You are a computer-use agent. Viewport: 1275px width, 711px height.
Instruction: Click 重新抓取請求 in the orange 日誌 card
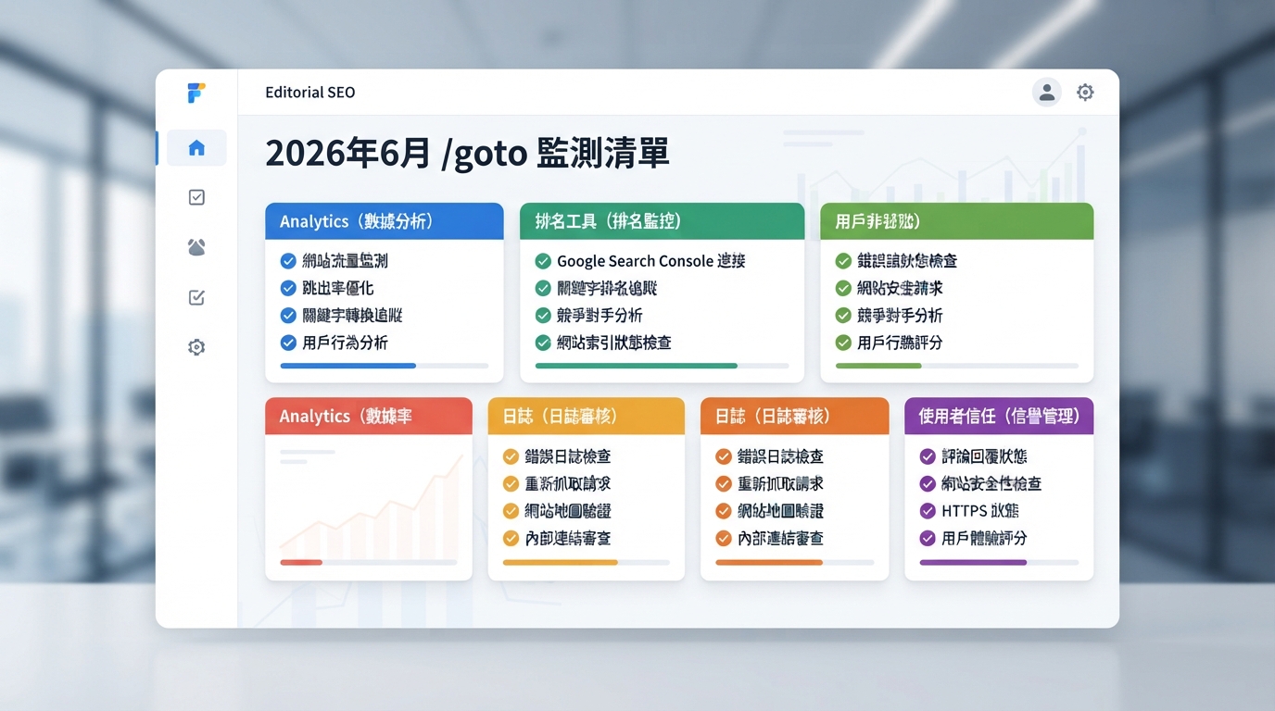click(x=780, y=483)
